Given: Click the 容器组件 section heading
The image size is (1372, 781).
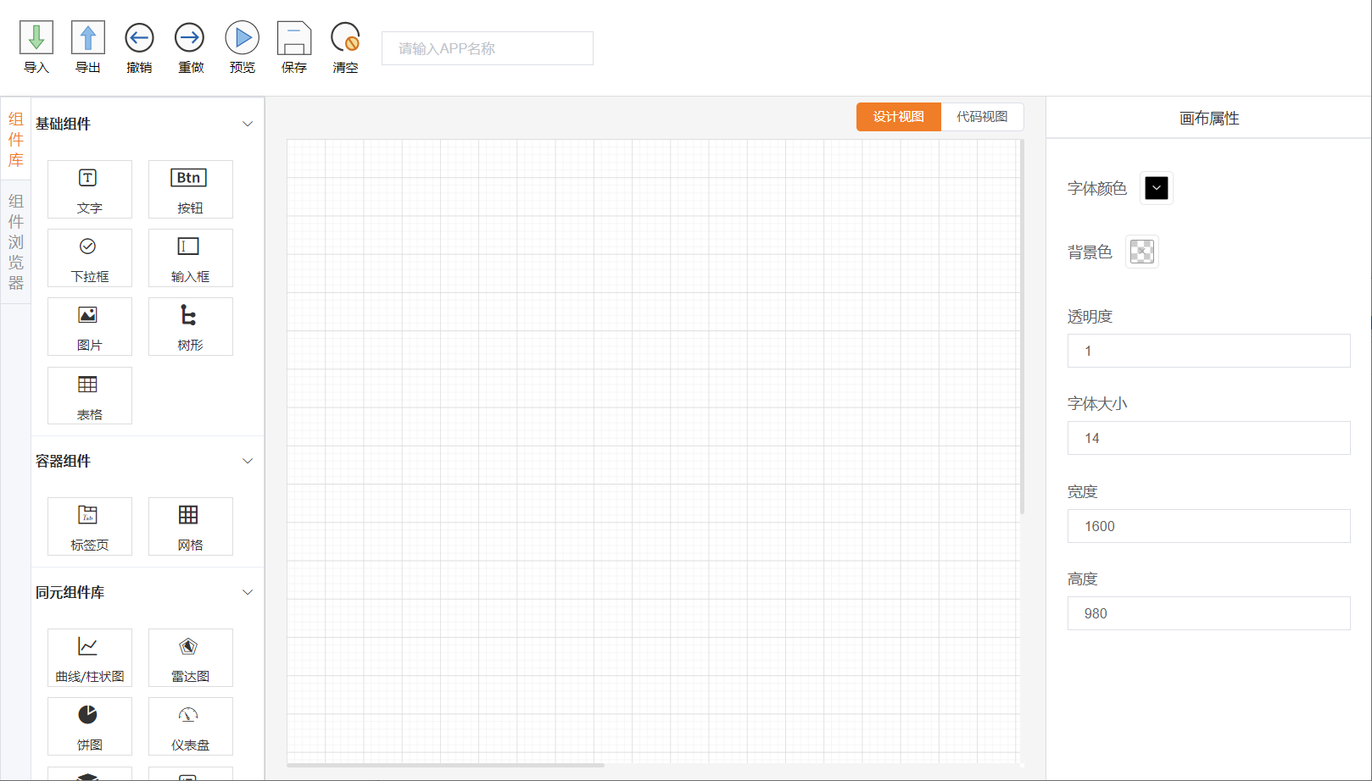Looking at the screenshot, I should click(x=63, y=461).
